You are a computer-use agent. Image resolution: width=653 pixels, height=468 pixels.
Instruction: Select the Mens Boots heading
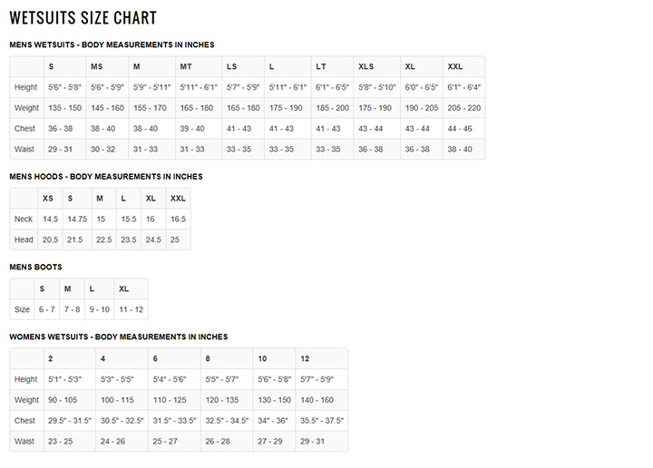[35, 267]
